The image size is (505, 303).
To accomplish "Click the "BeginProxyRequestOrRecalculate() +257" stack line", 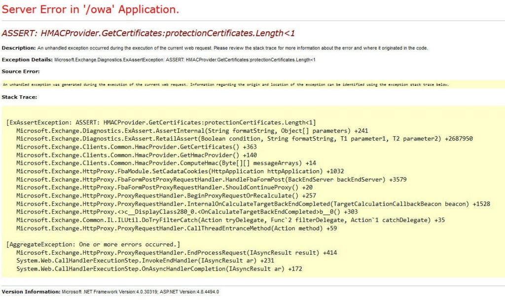I will tap(166, 195).
